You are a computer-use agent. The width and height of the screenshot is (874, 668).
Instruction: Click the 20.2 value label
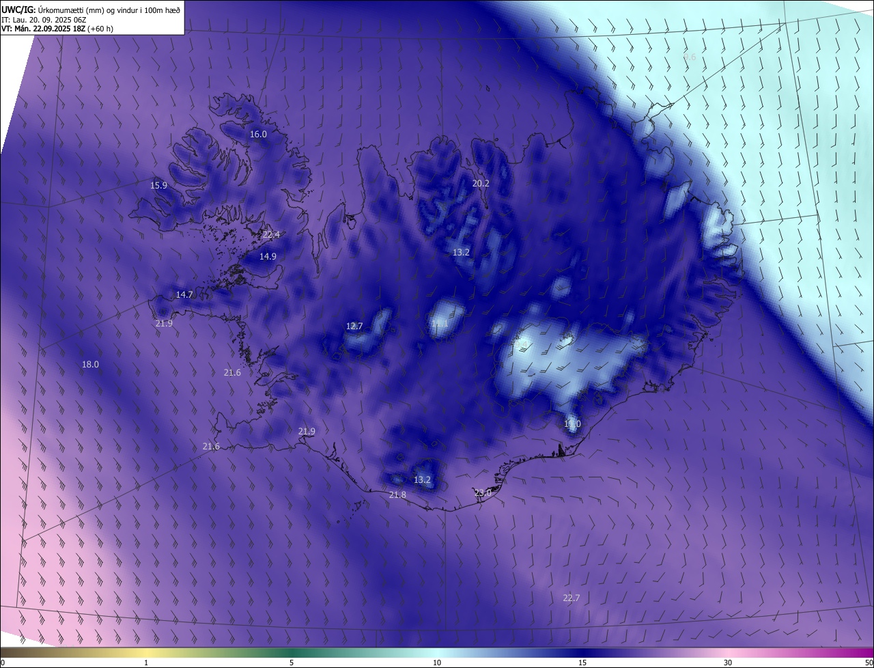(x=481, y=183)
